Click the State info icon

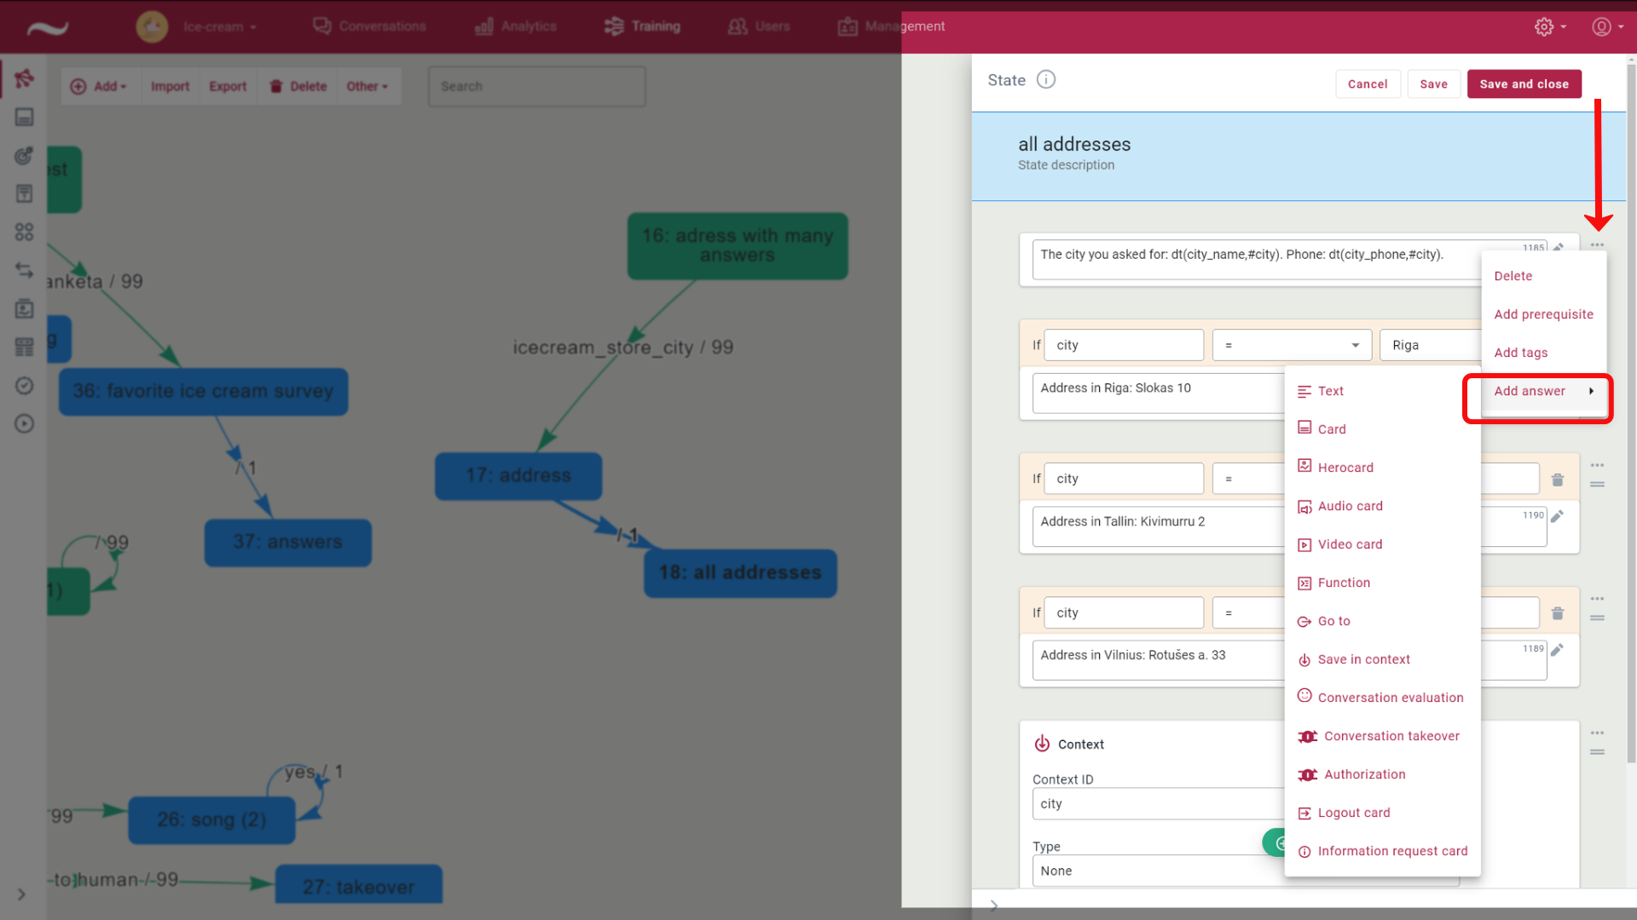[x=1046, y=79]
